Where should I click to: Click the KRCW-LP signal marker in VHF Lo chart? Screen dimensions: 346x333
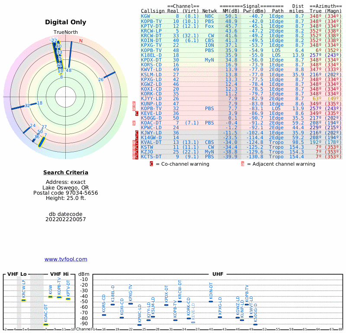pyautogui.click(x=23, y=300)
